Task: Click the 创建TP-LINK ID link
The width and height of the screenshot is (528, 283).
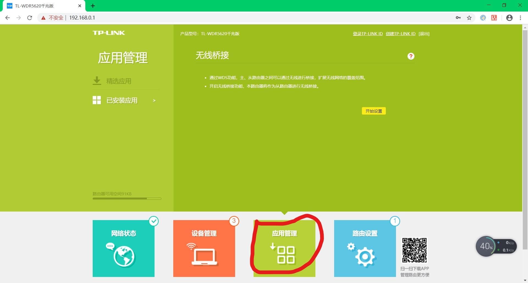Action: point(400,34)
